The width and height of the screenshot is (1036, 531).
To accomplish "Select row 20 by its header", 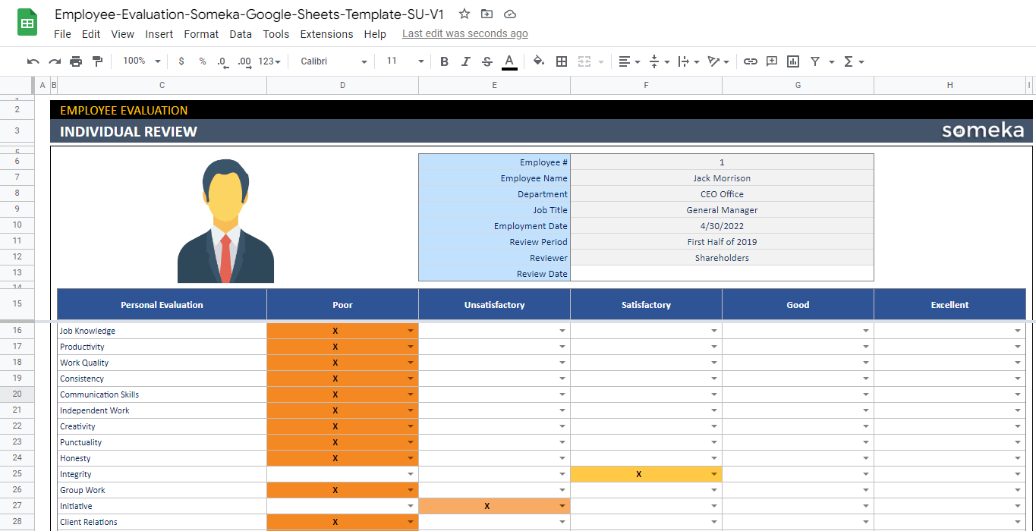I will click(17, 394).
